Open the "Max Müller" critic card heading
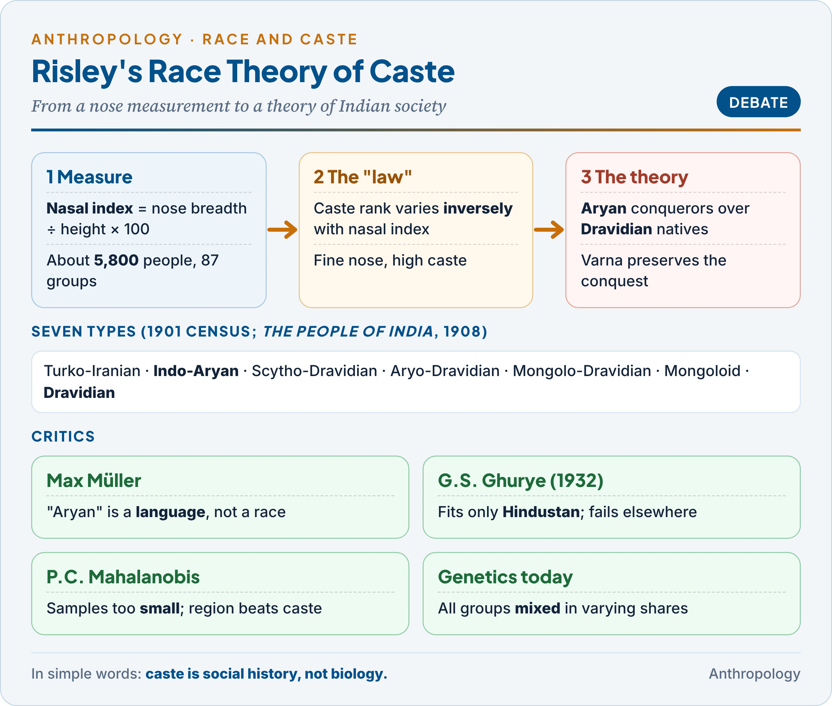 click(x=94, y=480)
